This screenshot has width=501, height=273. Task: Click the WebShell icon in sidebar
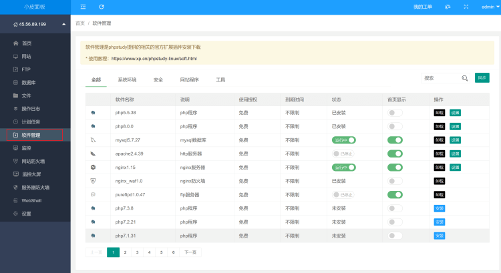(15, 200)
